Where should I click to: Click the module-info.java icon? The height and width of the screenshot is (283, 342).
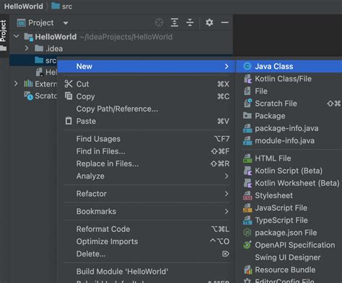(x=247, y=140)
